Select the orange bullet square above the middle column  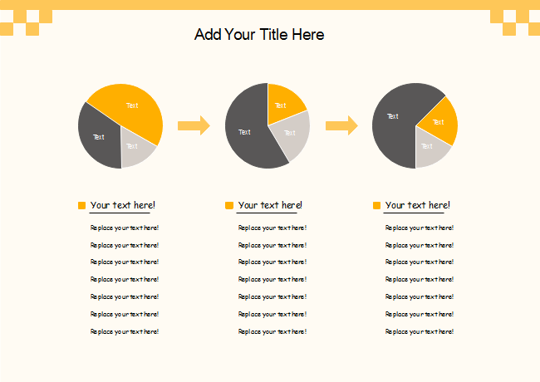pyautogui.click(x=229, y=205)
